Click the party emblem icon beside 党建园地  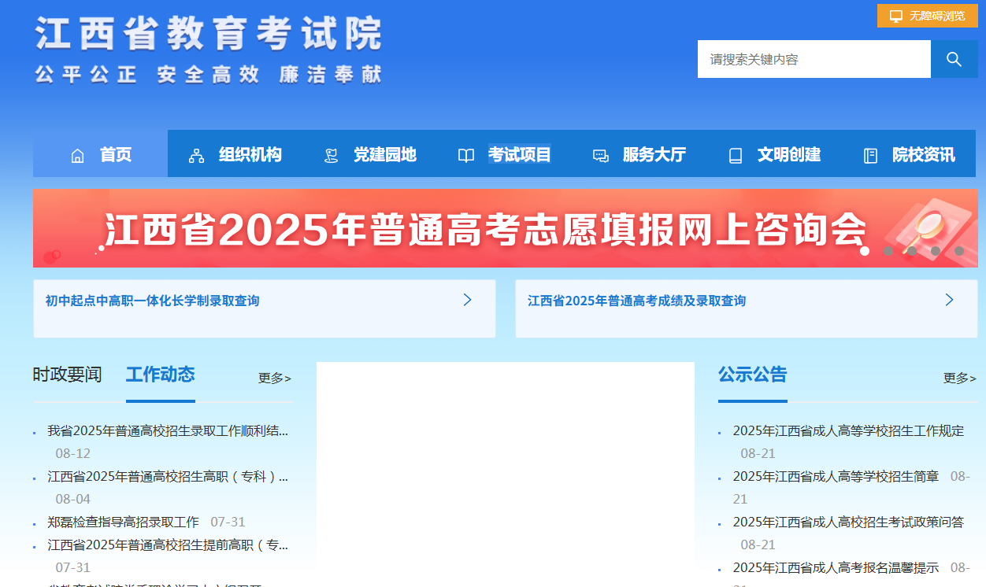pyautogui.click(x=331, y=155)
